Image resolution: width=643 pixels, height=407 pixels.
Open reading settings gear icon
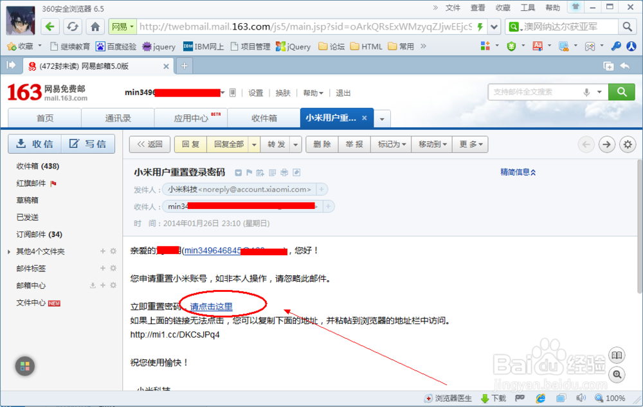628,144
